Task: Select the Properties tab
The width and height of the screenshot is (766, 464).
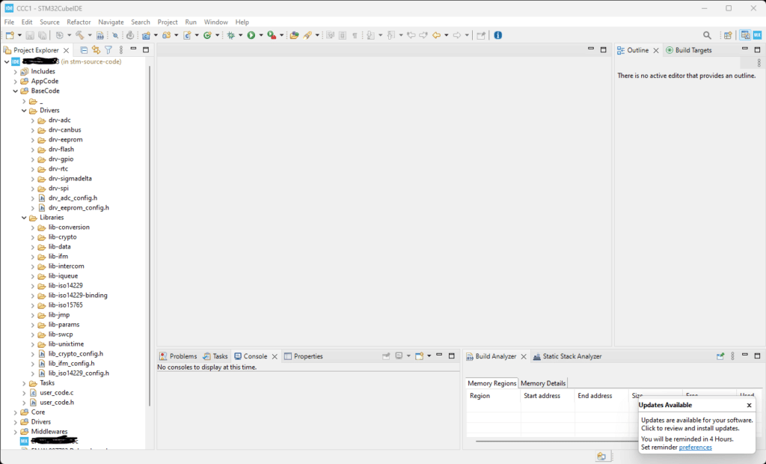Action: (x=304, y=356)
